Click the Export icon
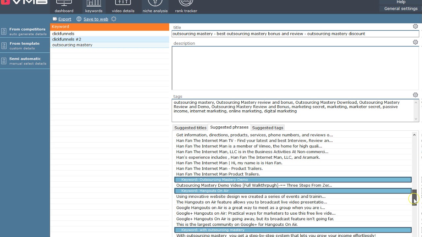 (55, 19)
